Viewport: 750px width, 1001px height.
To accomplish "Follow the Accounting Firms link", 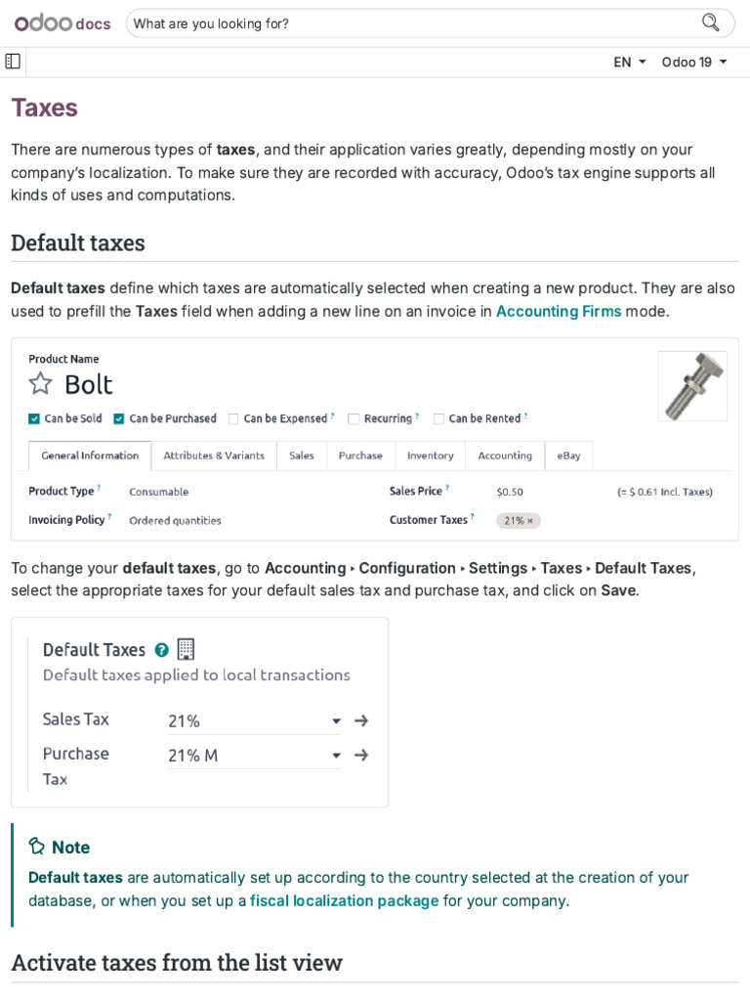I will (559, 311).
